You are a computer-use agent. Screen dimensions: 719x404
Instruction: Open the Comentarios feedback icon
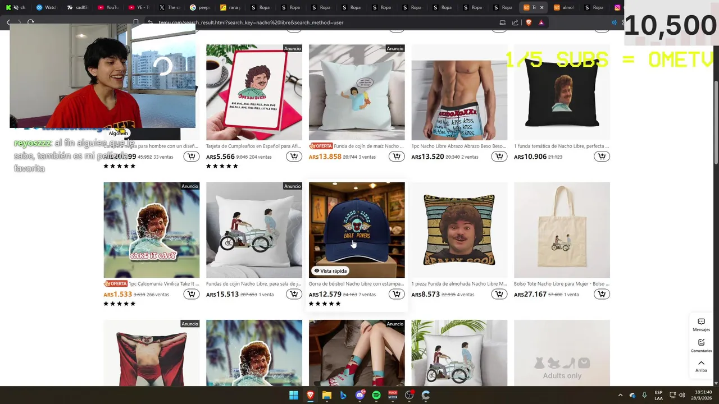point(701,346)
